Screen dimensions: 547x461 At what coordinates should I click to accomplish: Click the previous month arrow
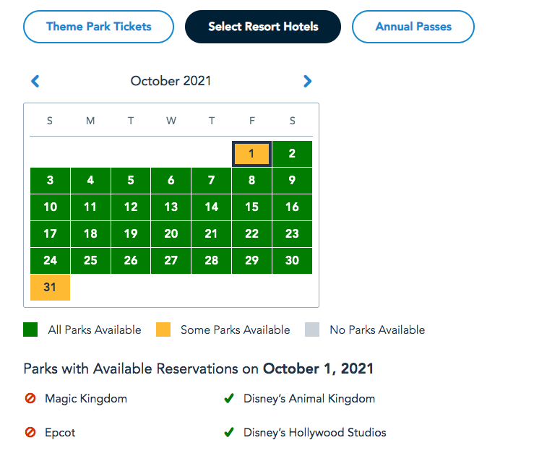35,81
